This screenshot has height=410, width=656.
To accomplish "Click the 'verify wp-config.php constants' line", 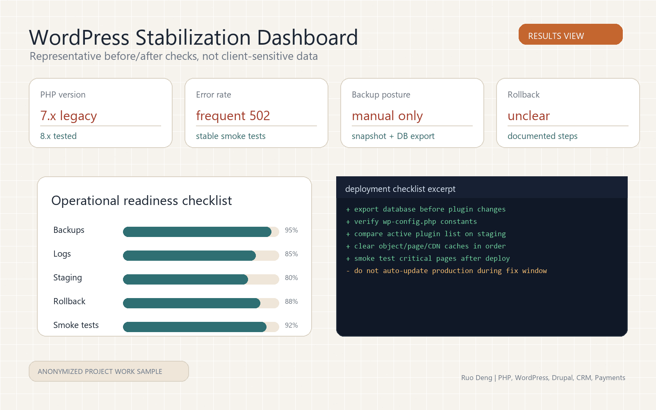I will coord(411,221).
